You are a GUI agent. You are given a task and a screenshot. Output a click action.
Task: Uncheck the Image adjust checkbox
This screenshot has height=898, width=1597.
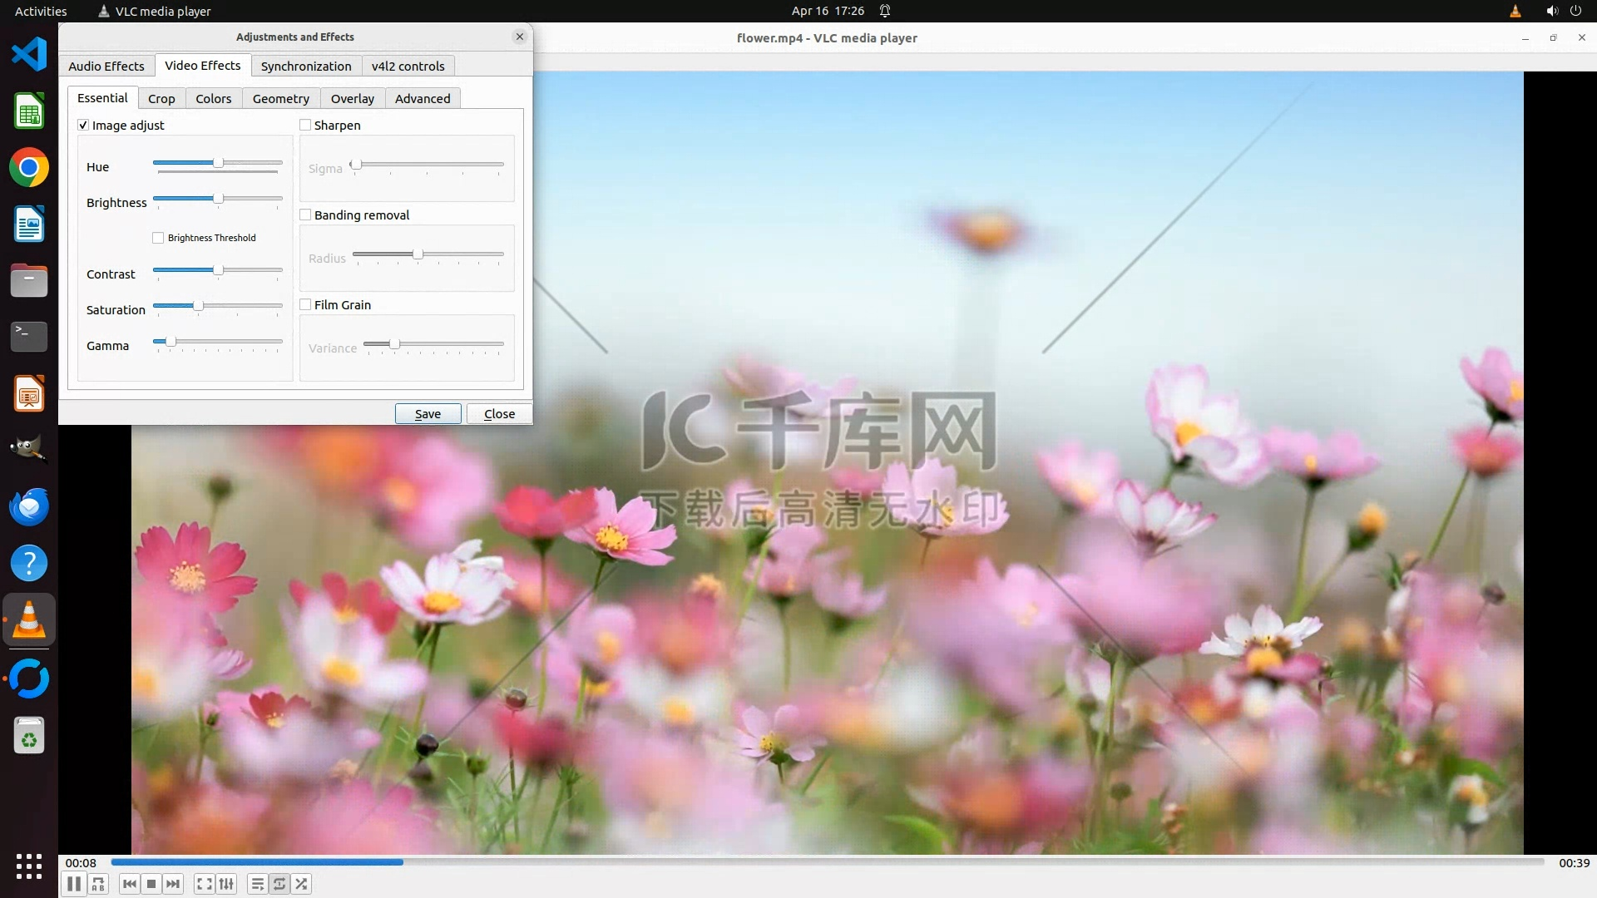pyautogui.click(x=83, y=125)
